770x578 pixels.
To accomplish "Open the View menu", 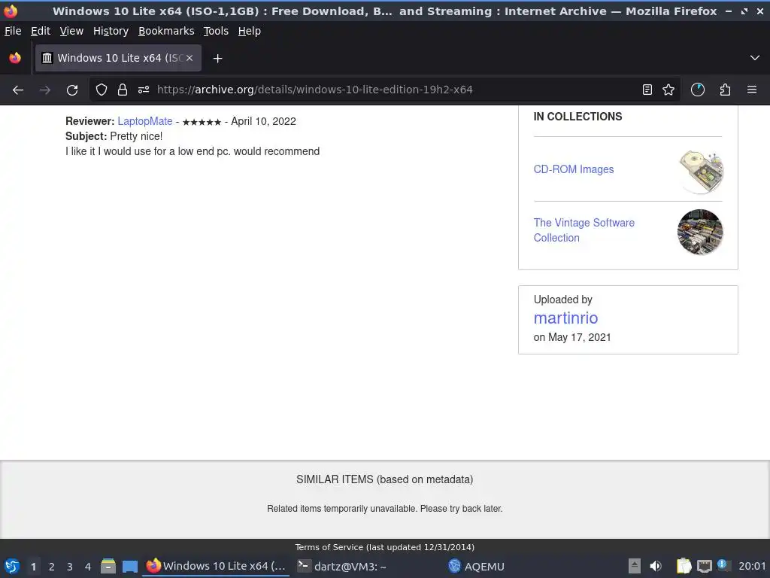I will [x=71, y=31].
